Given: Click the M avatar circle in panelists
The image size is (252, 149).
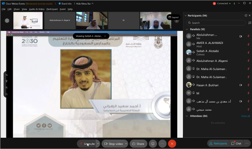Looking at the screenshot, I should tap(189, 93).
